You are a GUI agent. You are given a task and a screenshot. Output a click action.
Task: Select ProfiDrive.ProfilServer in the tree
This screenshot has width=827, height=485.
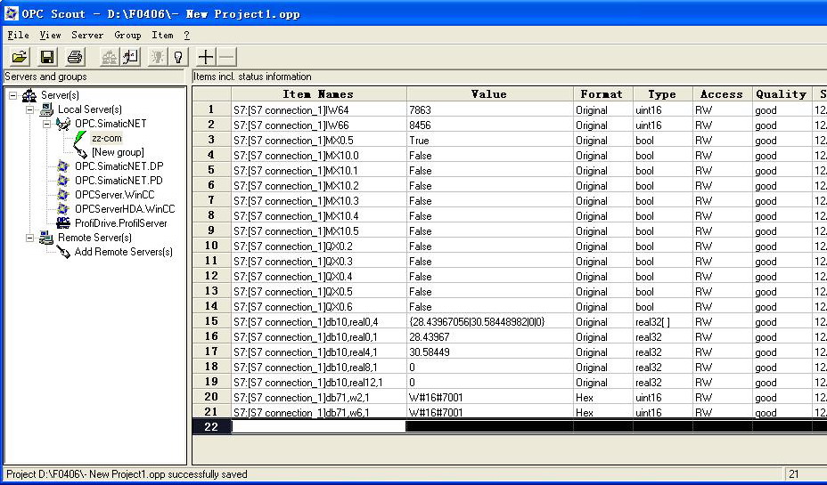click(121, 223)
